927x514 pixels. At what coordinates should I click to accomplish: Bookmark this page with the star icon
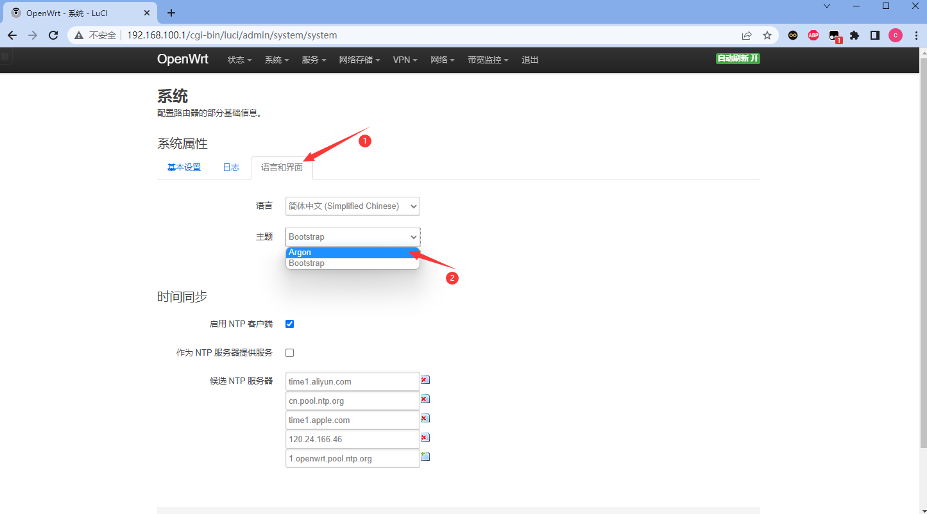pyautogui.click(x=767, y=35)
